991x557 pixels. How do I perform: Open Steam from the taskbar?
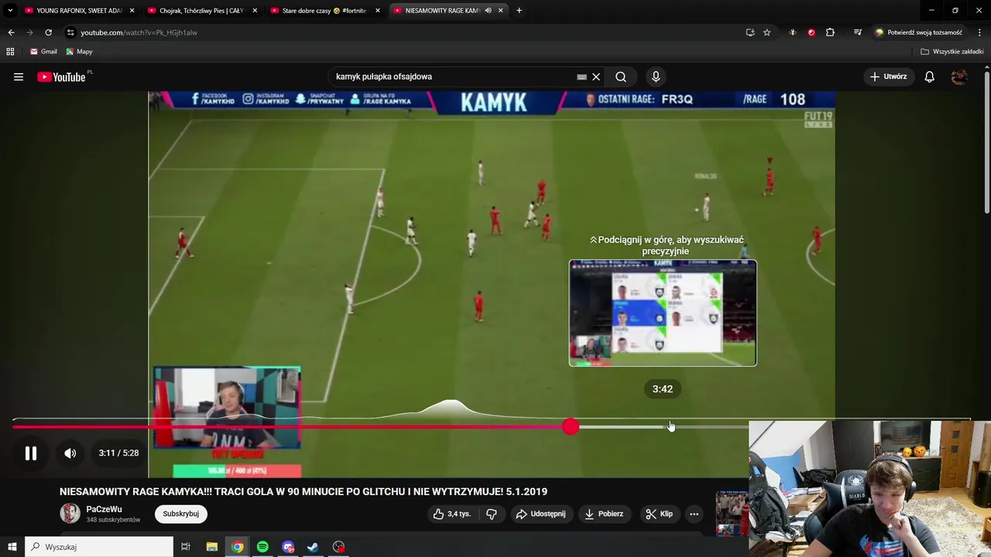pyautogui.click(x=313, y=547)
